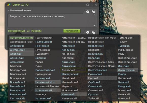
Task: Select Французский from the language list
Action: [x=127, y=70]
